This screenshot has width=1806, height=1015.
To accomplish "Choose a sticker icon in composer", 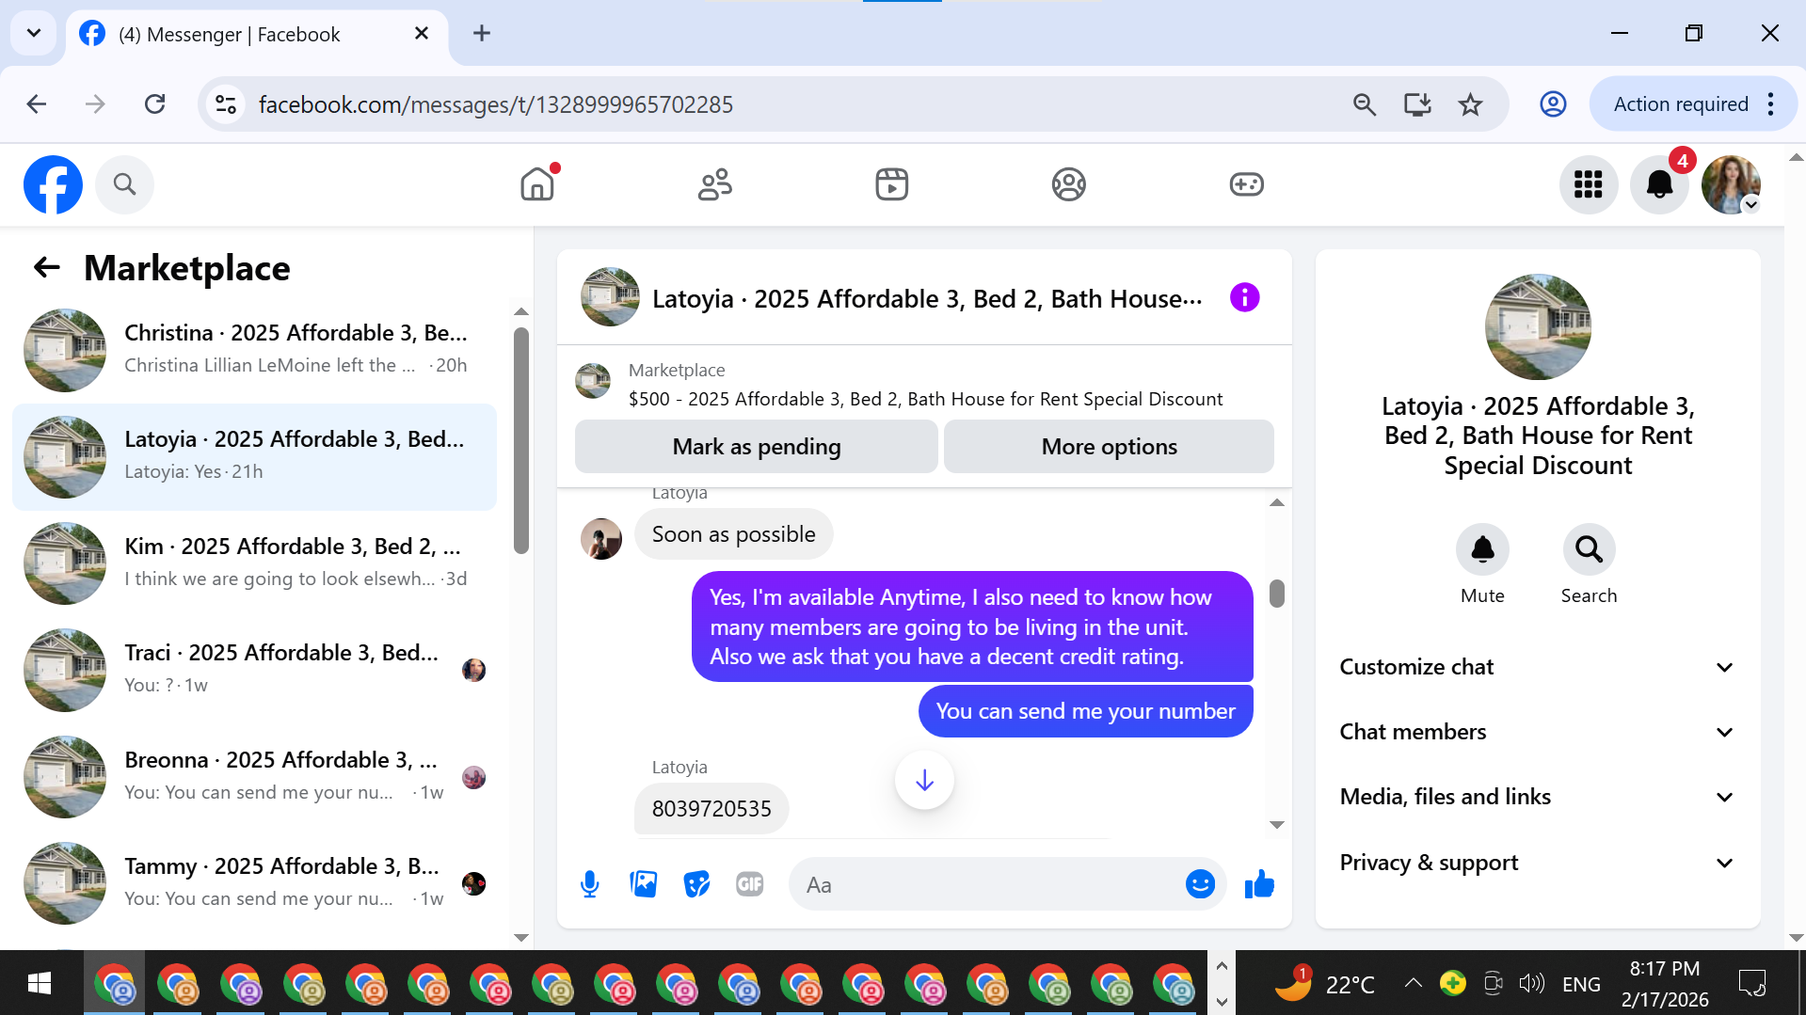I will click(x=696, y=884).
